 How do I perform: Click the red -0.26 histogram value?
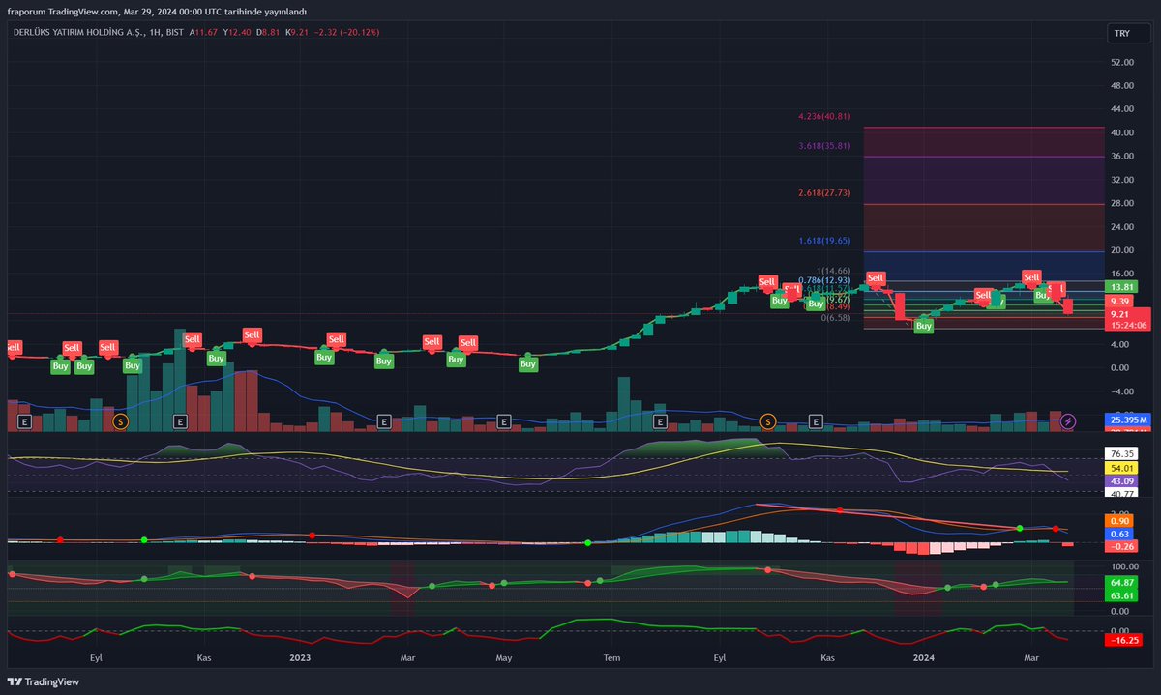click(1122, 546)
